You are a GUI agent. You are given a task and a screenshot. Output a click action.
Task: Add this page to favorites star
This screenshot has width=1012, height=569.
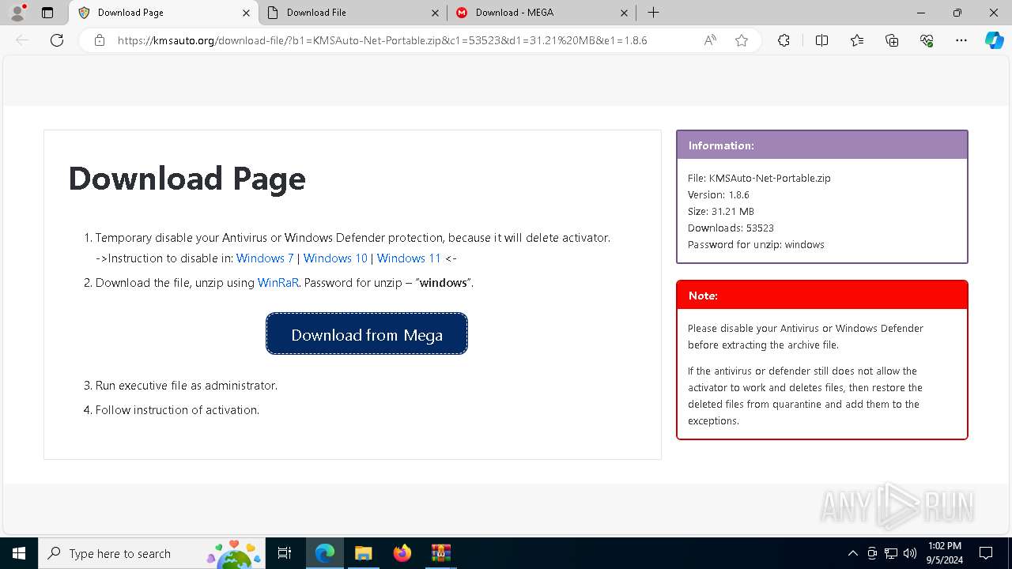(x=742, y=40)
